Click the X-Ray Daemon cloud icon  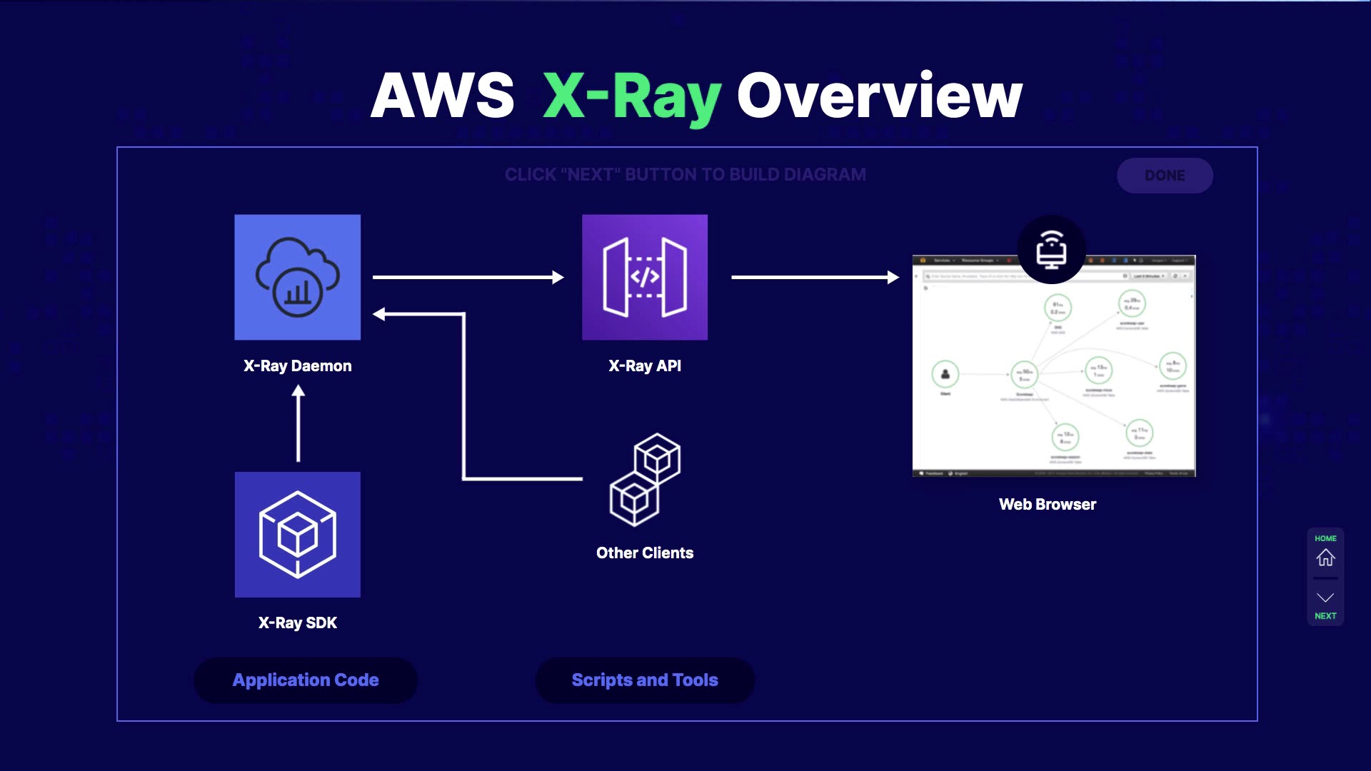tap(297, 277)
